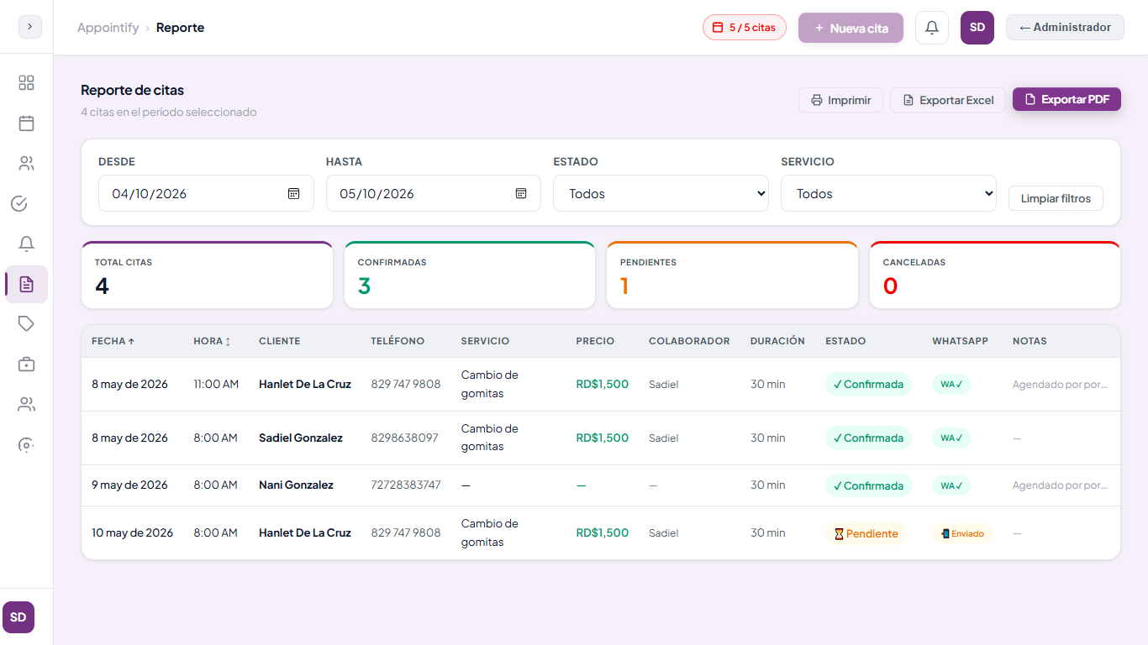Click the Exportar PDF button
This screenshot has width=1148, height=645.
[1066, 99]
